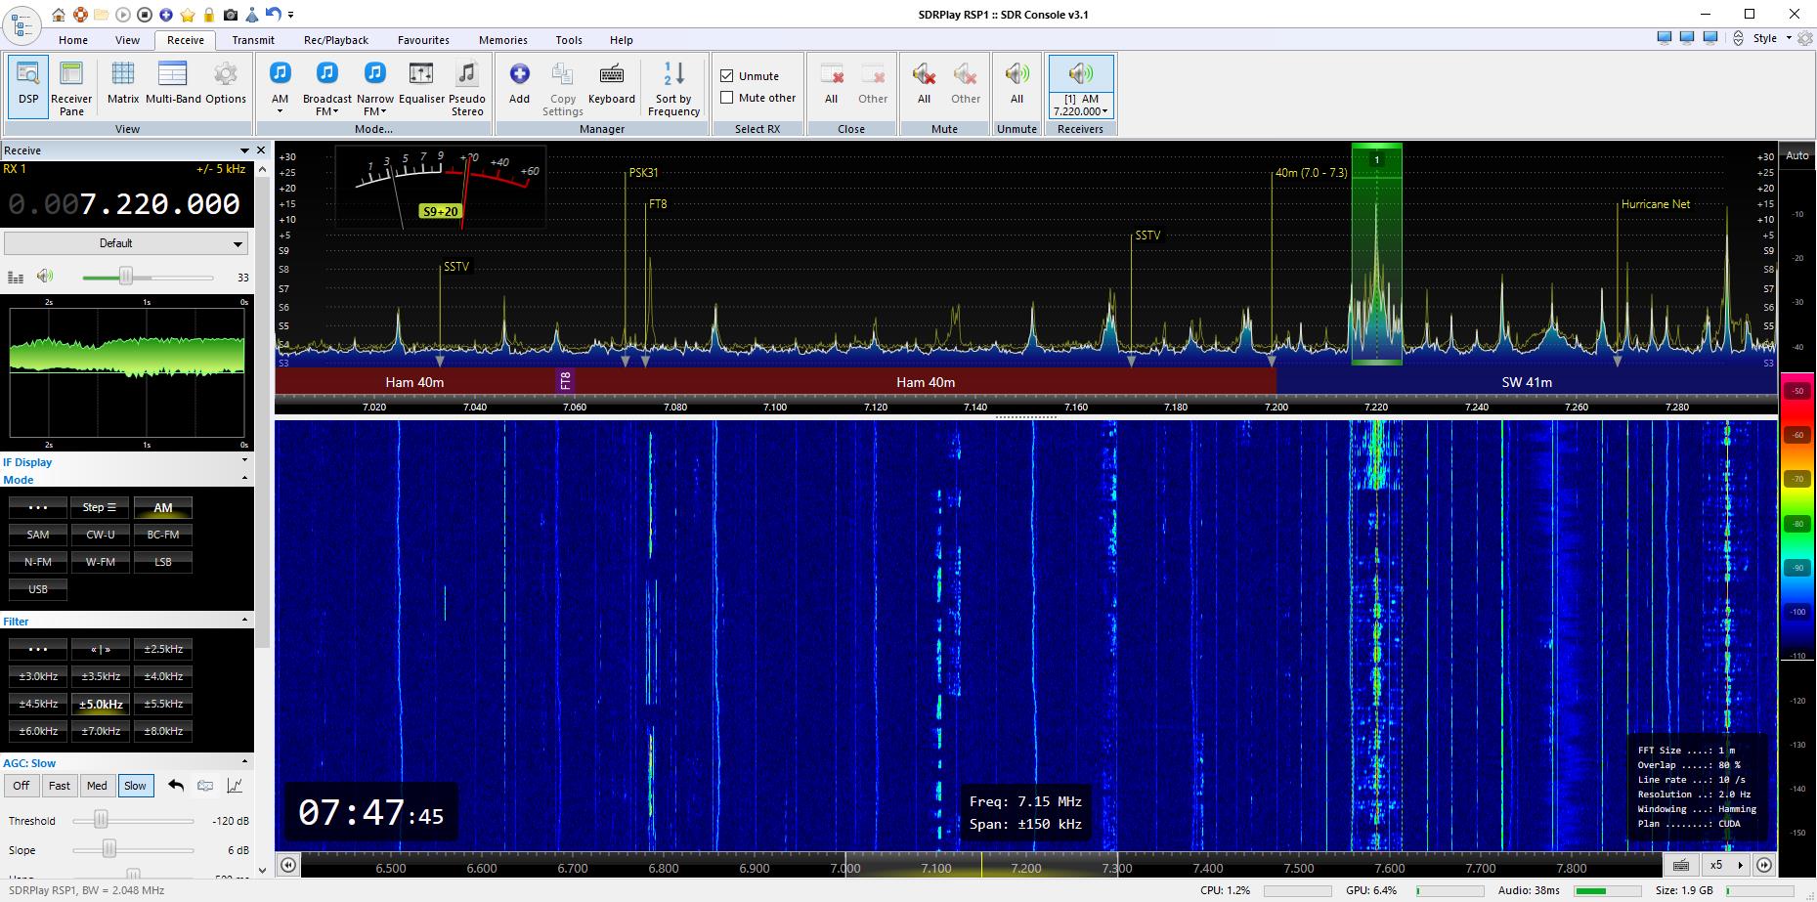Viewport: 1817px width, 902px height.
Task: Click Sort by Frequency icon
Action: tap(673, 84)
